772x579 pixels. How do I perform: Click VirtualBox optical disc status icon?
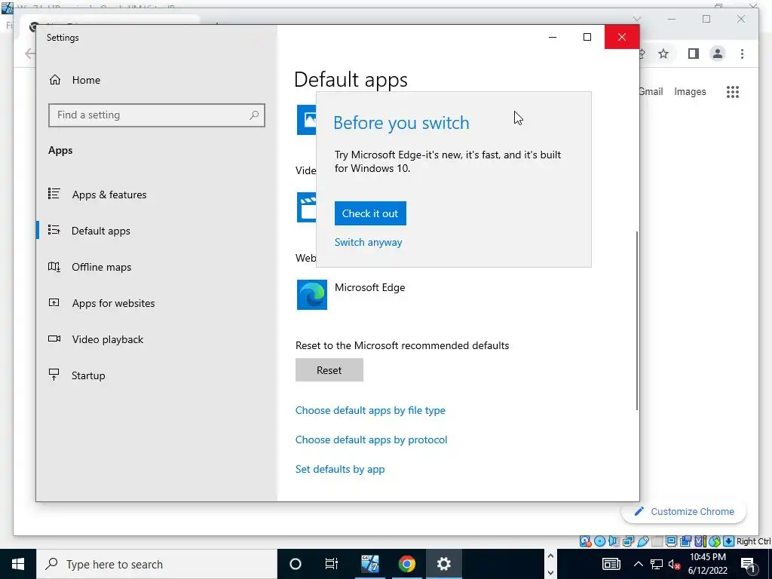(x=599, y=541)
